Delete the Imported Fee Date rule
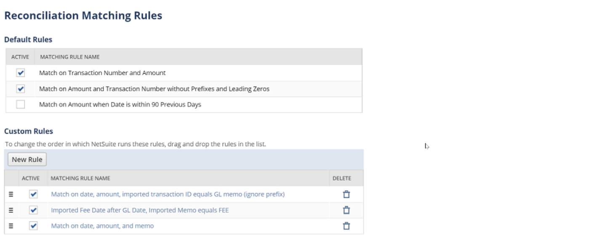Image resolution: width=599 pixels, height=247 pixels. (x=346, y=210)
